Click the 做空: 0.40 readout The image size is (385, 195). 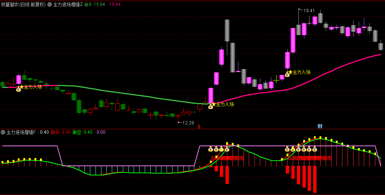(83, 132)
